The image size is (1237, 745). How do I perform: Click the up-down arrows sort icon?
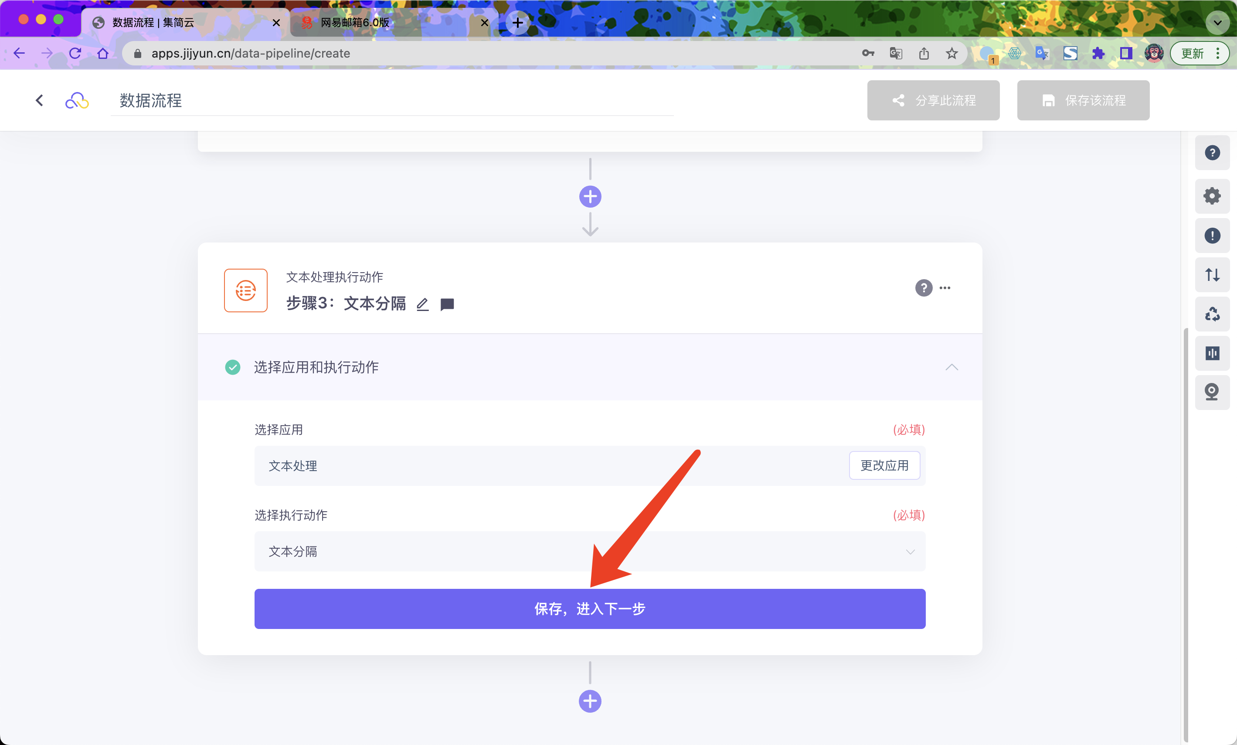coord(1212,275)
